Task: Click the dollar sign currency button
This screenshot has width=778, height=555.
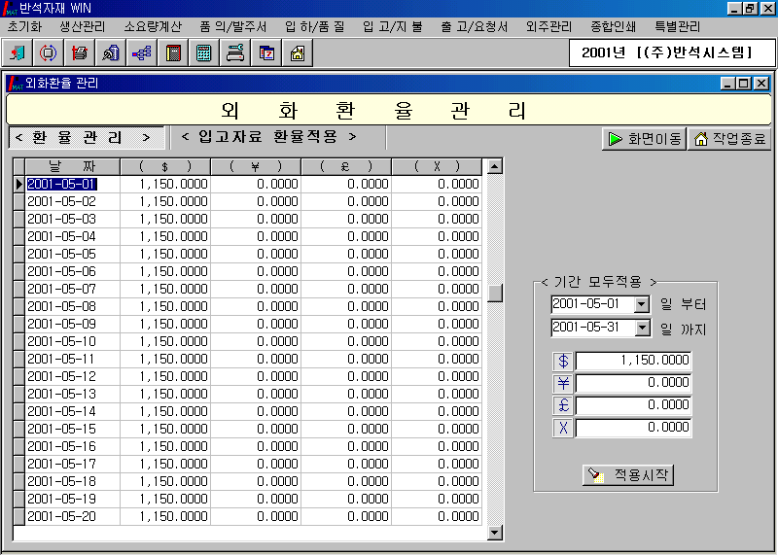Action: coord(563,361)
